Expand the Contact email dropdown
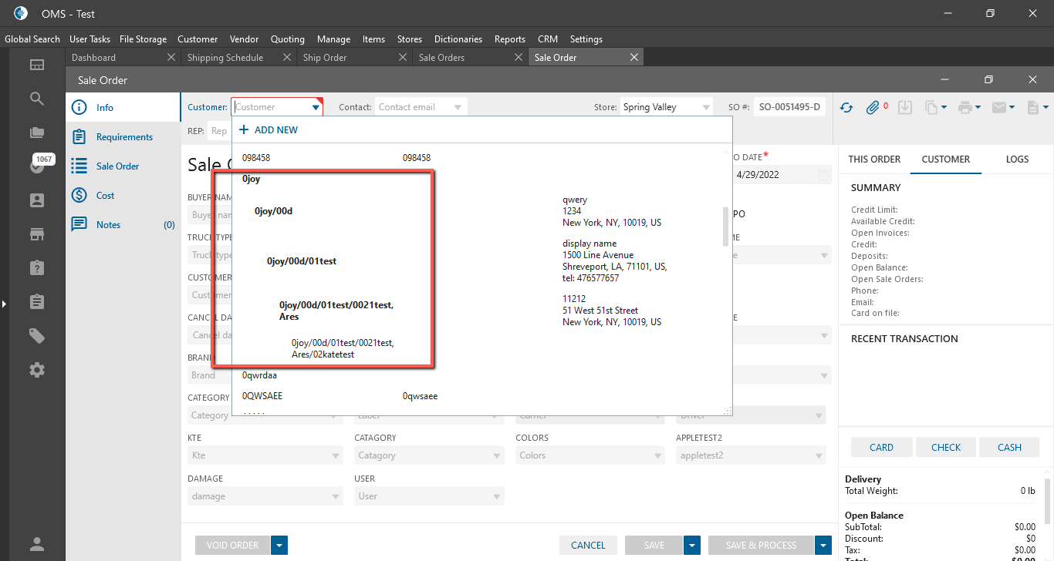Viewport: 1054px width, 561px height. point(458,108)
